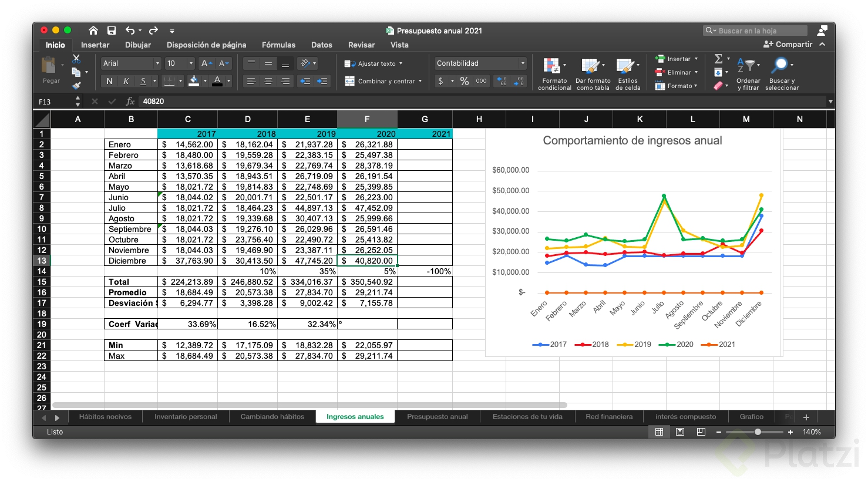
Task: Expand the formula bar
Action: coord(830,102)
